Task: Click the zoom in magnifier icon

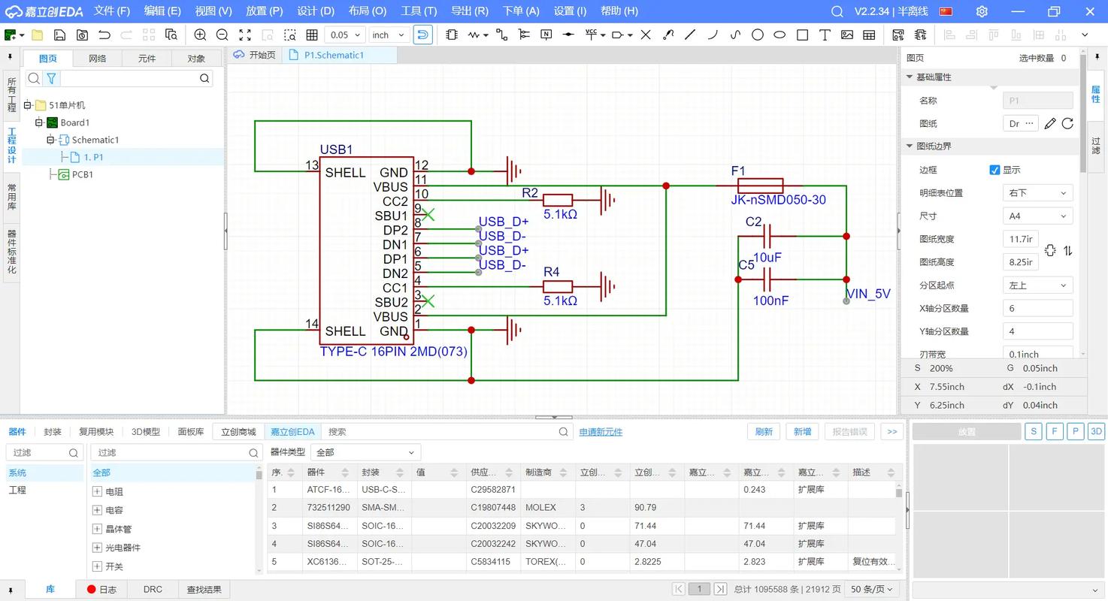Action: [200, 35]
